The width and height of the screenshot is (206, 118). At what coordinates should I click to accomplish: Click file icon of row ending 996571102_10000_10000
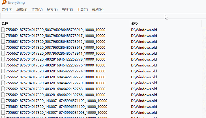pyautogui.click(x=3, y=101)
